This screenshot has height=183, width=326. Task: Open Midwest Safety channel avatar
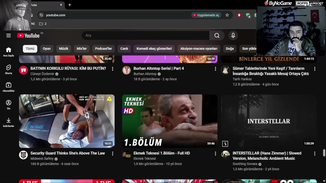23,155
